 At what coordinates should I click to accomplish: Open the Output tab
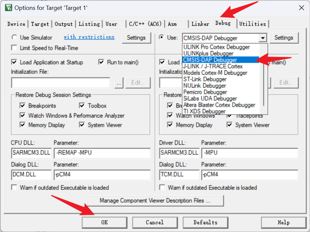(x=64, y=24)
